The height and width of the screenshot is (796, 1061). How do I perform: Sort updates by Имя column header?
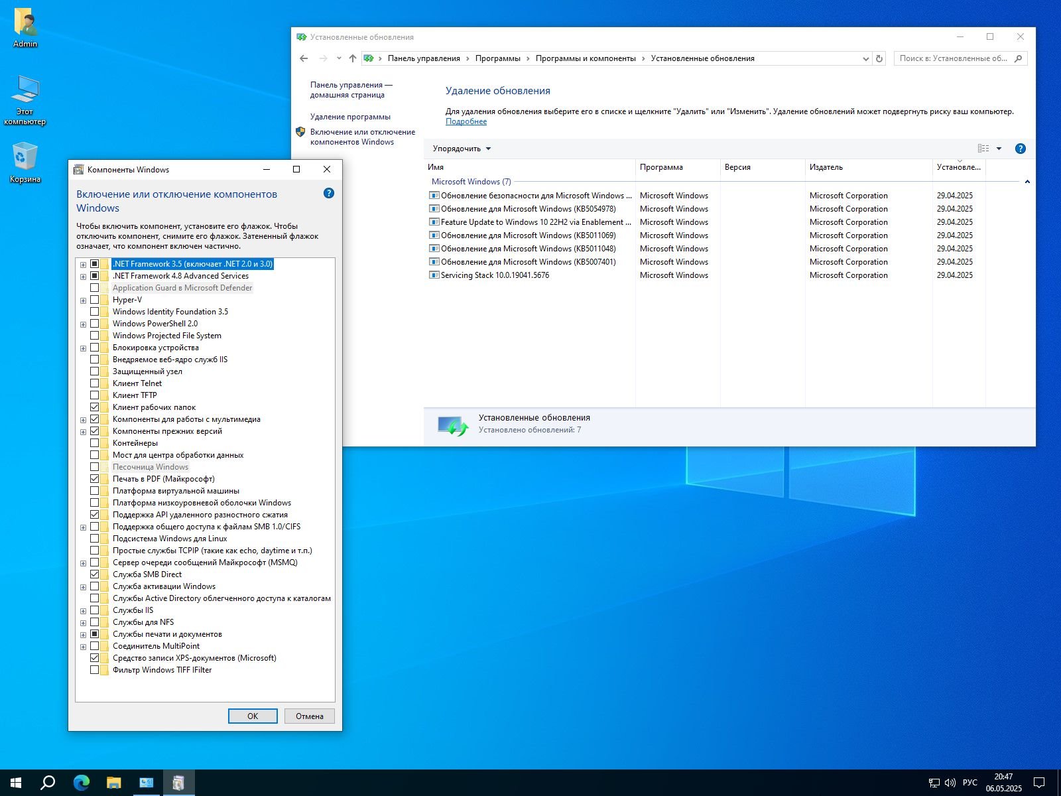(x=530, y=167)
